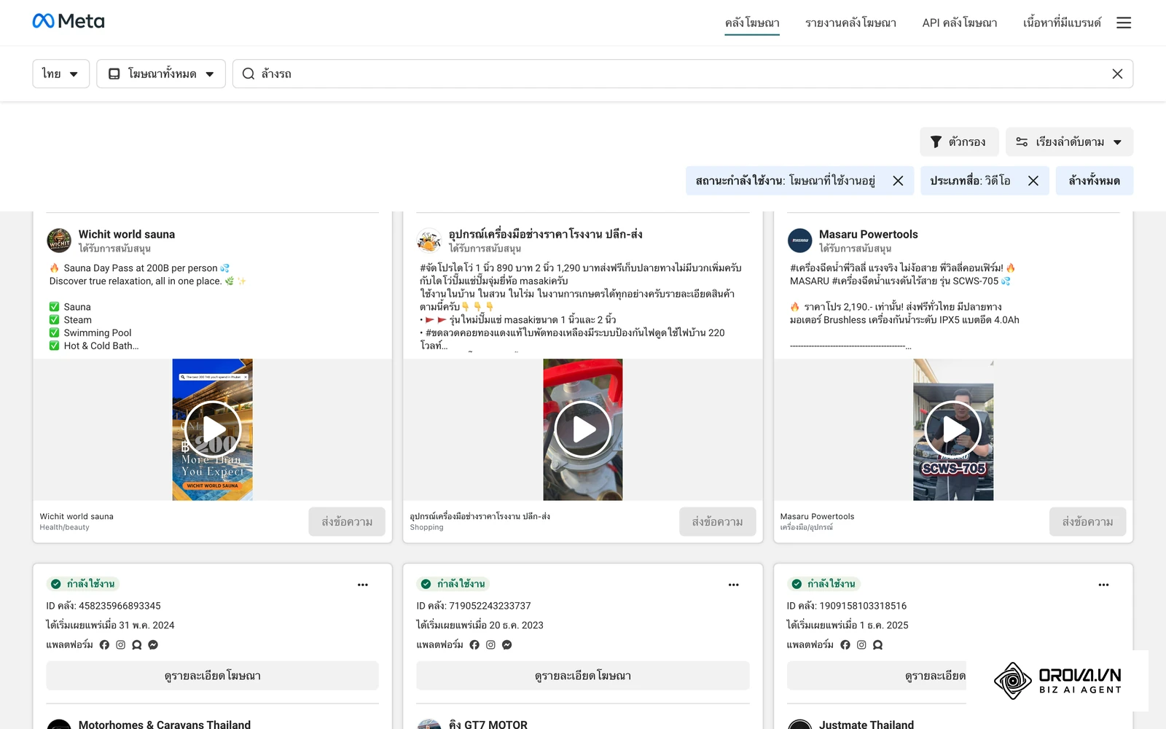
Task: Click the search text field
Action: tap(683, 74)
